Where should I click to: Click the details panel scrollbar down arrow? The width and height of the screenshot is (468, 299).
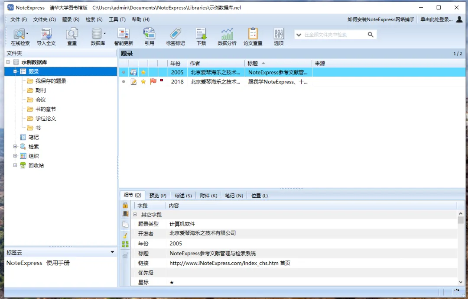pyautogui.click(x=461, y=282)
